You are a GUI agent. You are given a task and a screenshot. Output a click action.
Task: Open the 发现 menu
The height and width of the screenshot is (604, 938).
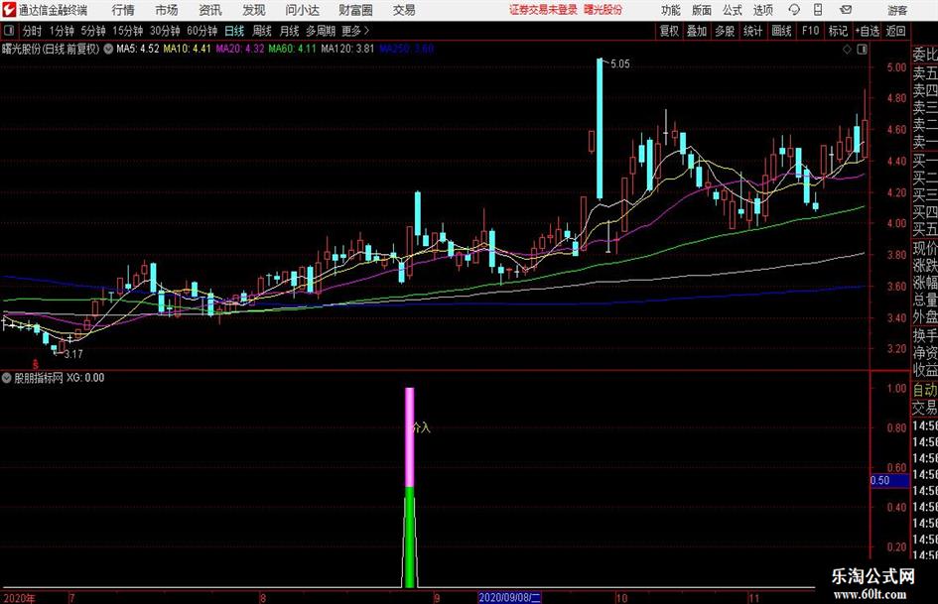point(254,10)
